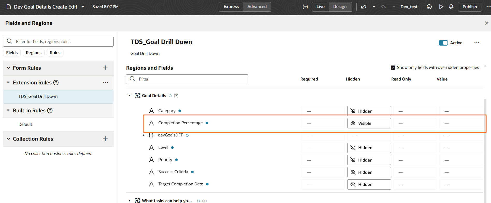The image size is (491, 203).
Task: Collapse the Goal Details region
Action: point(129,96)
